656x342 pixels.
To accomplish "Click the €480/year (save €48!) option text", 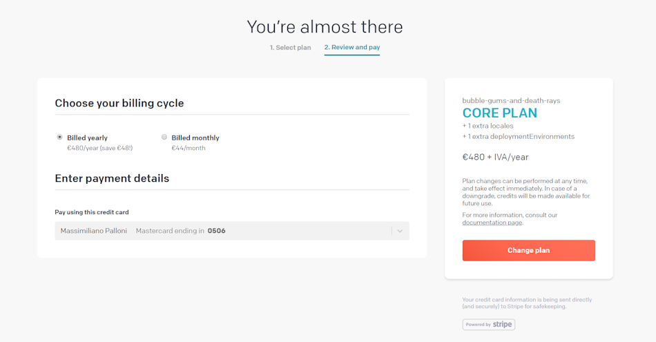I will [99, 148].
